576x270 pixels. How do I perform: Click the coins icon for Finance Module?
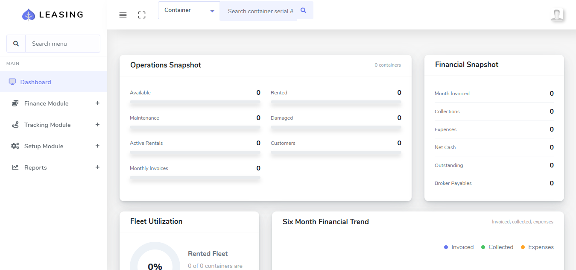click(x=15, y=103)
